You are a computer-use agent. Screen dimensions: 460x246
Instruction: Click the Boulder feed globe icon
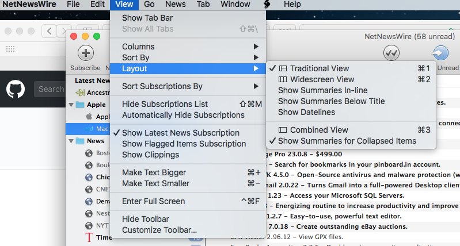tap(89, 165)
